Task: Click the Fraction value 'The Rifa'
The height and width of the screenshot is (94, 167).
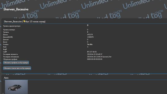Action: click(x=90, y=44)
